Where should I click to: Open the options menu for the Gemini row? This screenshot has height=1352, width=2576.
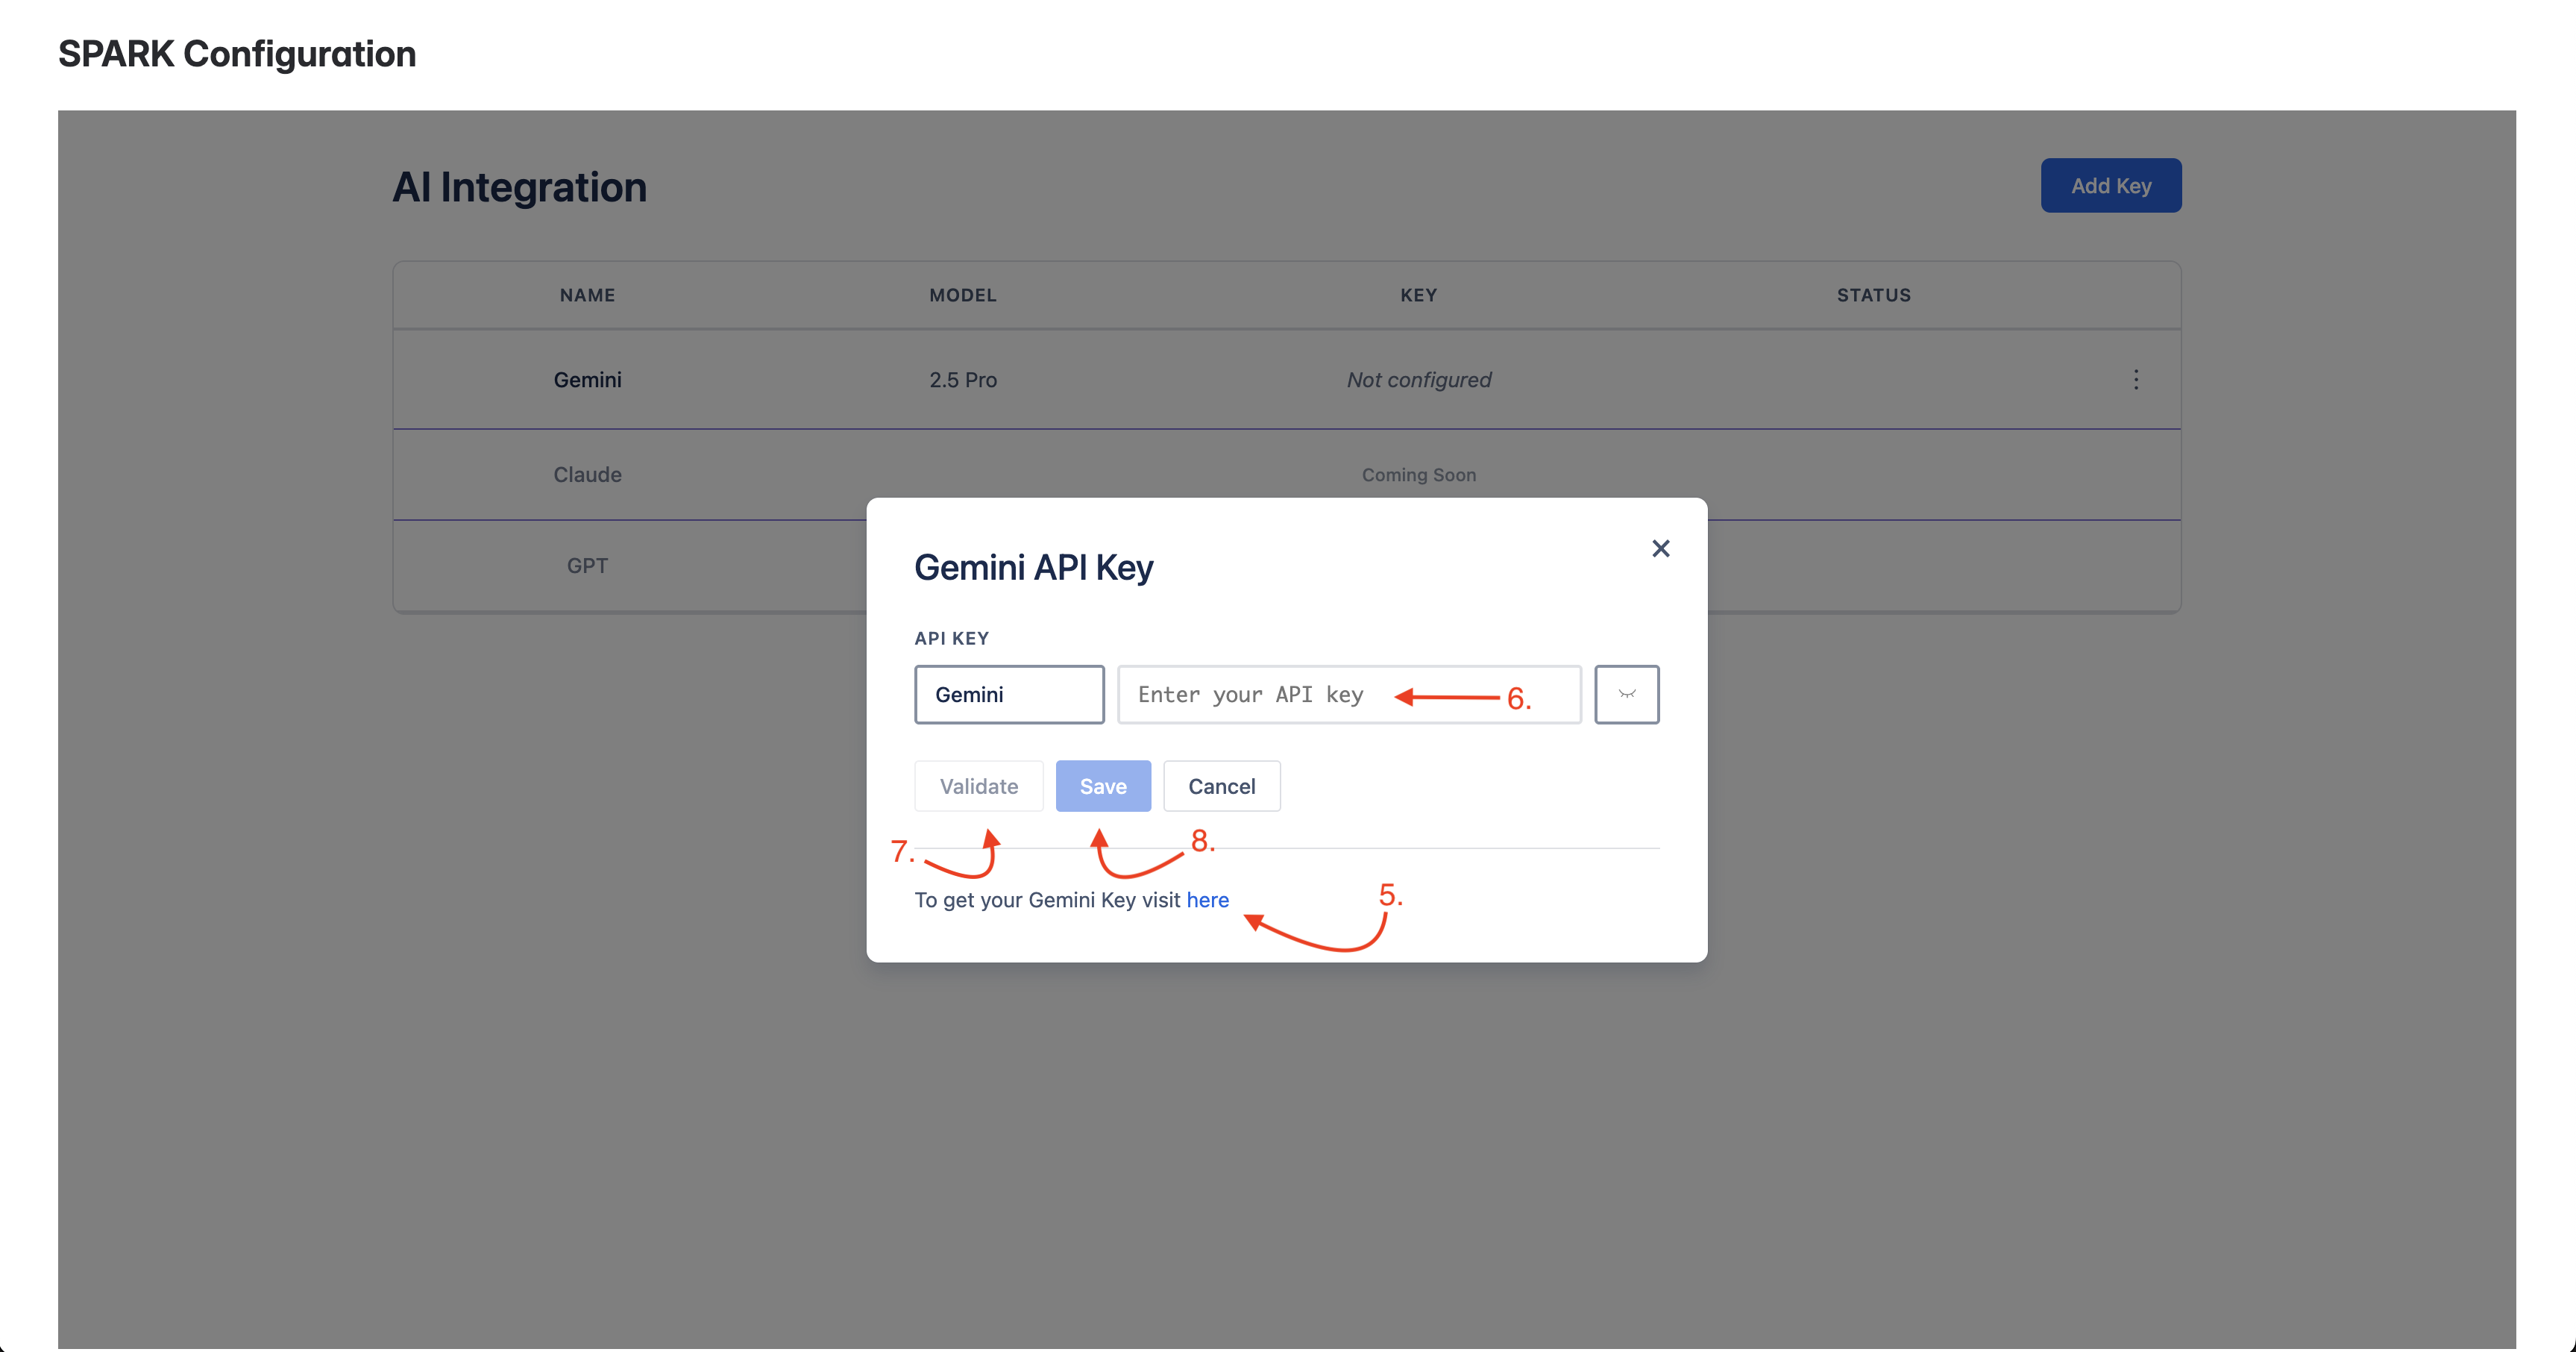(x=2136, y=379)
